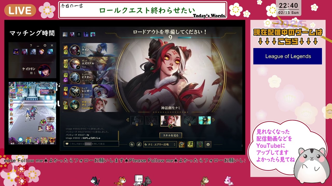Click the スキルを見る button
Viewport: 332px width, 186px height.
[x=171, y=135]
